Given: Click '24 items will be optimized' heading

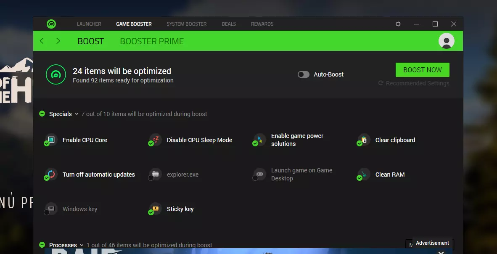Looking at the screenshot, I should tap(122, 71).
